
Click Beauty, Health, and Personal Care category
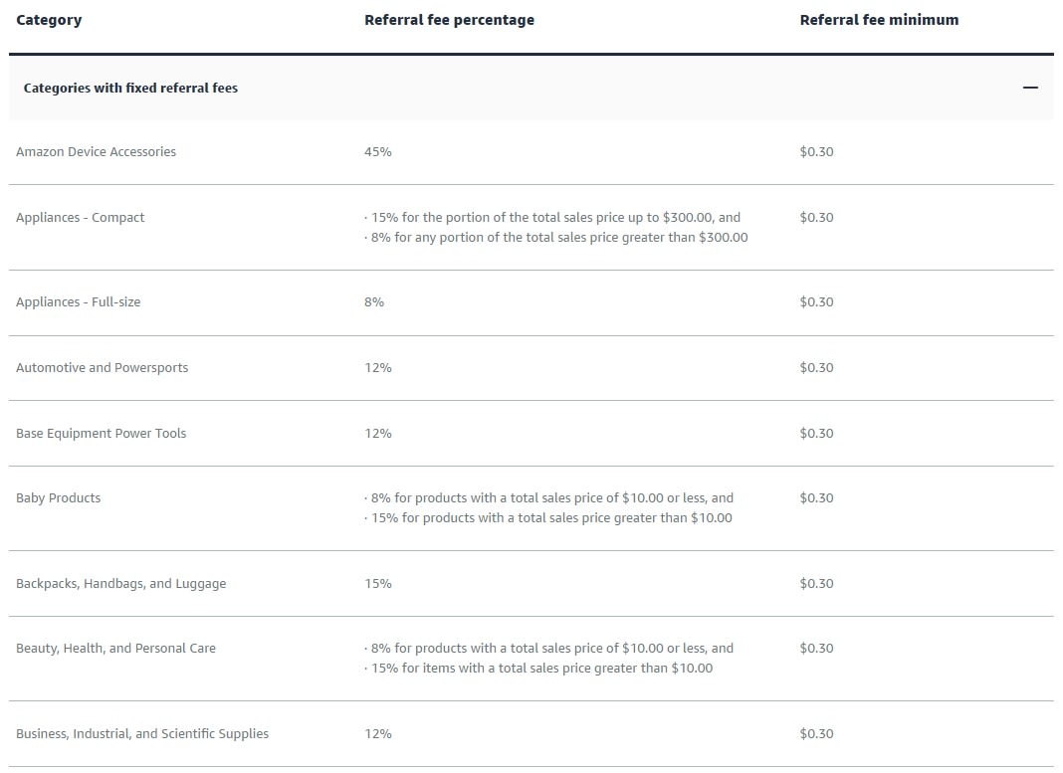pos(115,648)
